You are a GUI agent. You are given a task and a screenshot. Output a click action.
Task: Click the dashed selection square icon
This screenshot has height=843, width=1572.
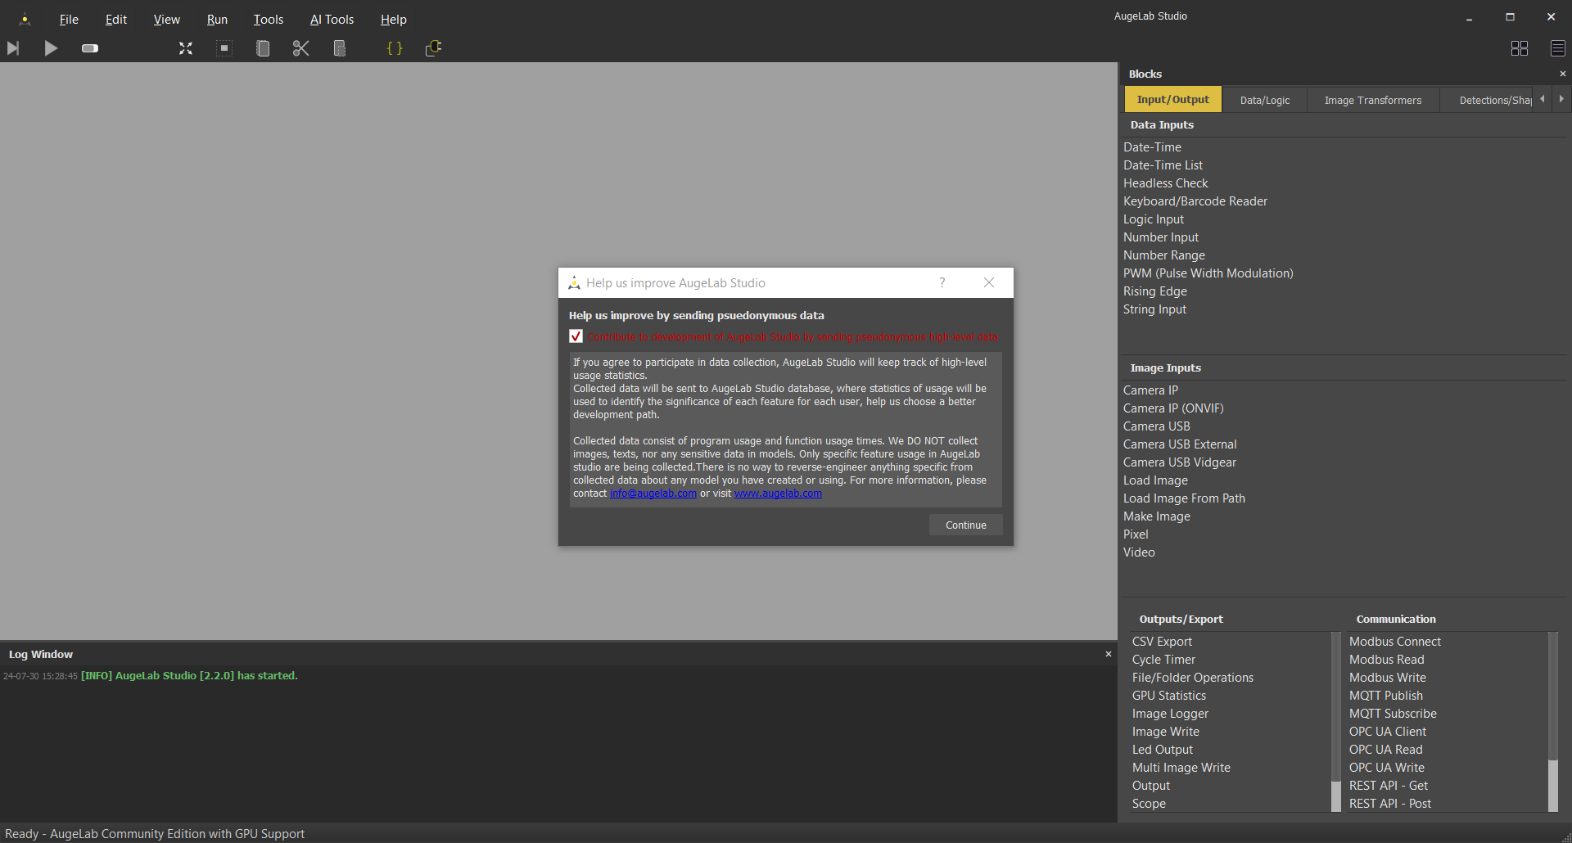[x=224, y=48]
